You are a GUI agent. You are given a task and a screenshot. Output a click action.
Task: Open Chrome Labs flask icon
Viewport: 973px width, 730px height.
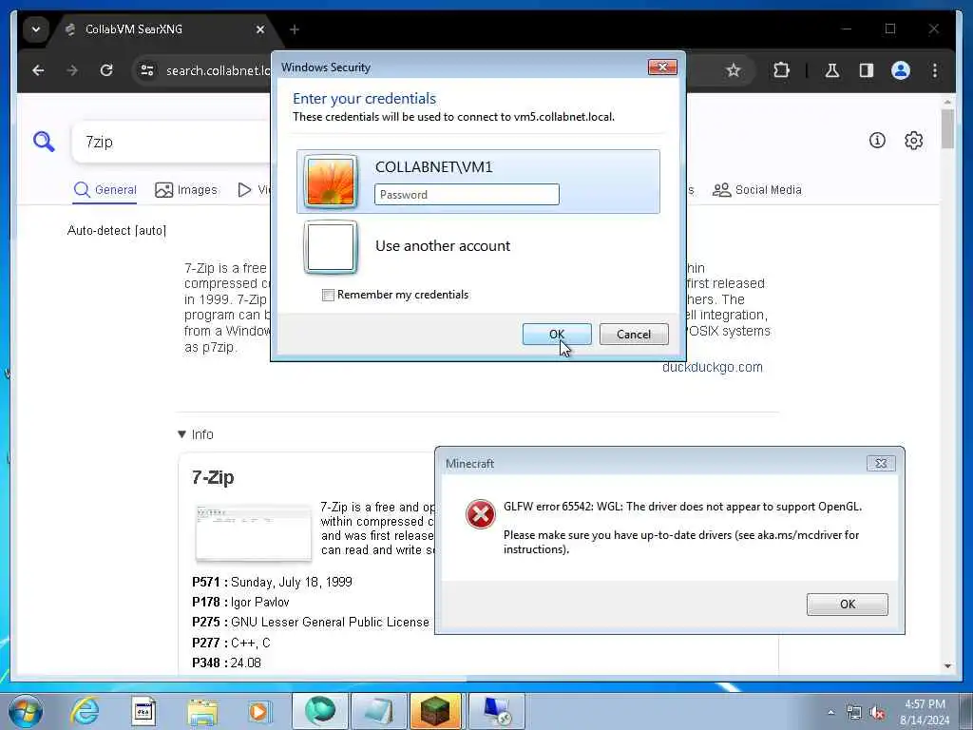coord(832,70)
